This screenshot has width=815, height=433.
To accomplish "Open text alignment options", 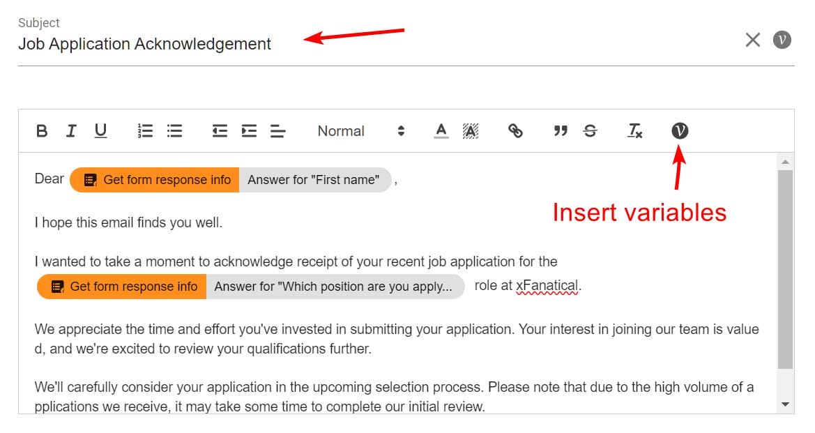I will point(278,131).
